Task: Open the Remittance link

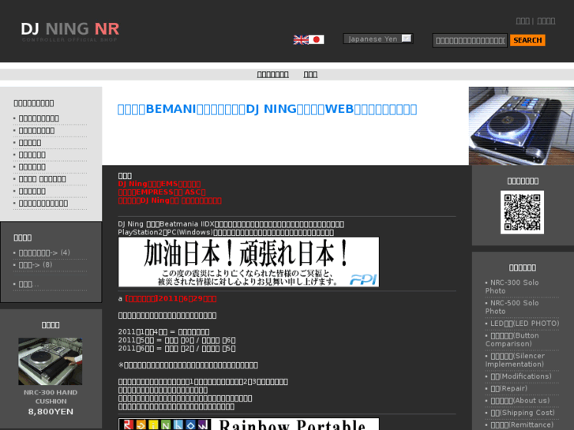Action: [522, 425]
